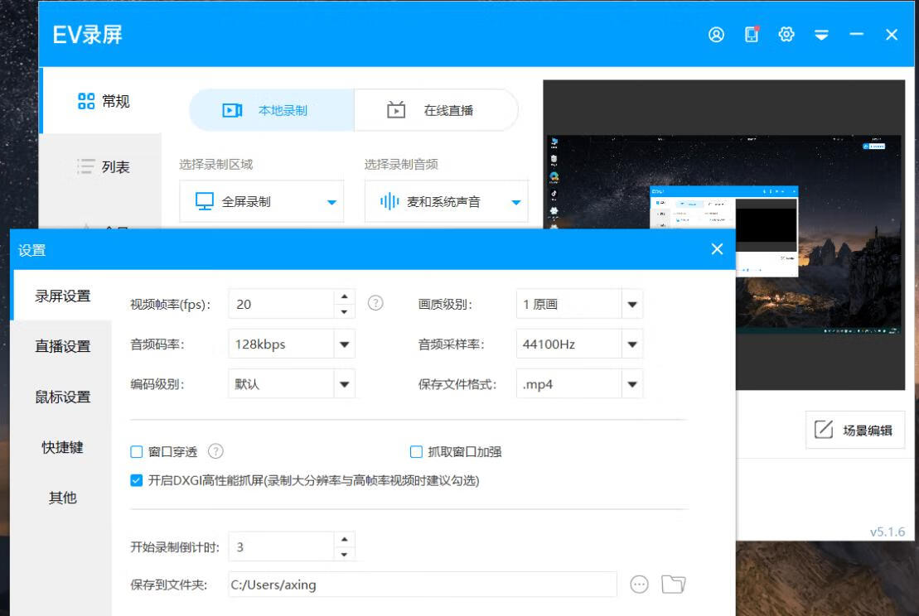Expand the 保存文件格式 dropdown

[631, 383]
